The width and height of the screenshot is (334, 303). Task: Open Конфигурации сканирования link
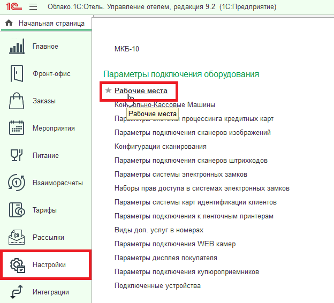pyautogui.click(x=161, y=146)
